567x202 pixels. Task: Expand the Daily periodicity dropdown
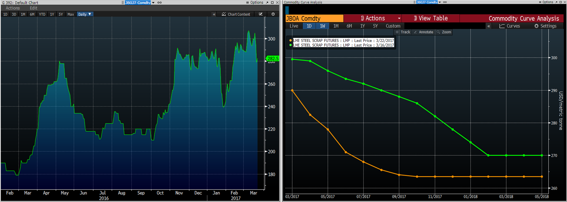(x=85, y=14)
